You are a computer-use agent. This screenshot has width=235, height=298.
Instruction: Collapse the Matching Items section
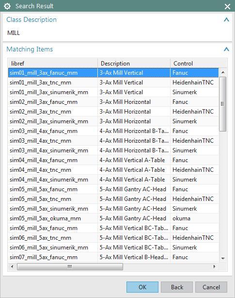(226, 49)
